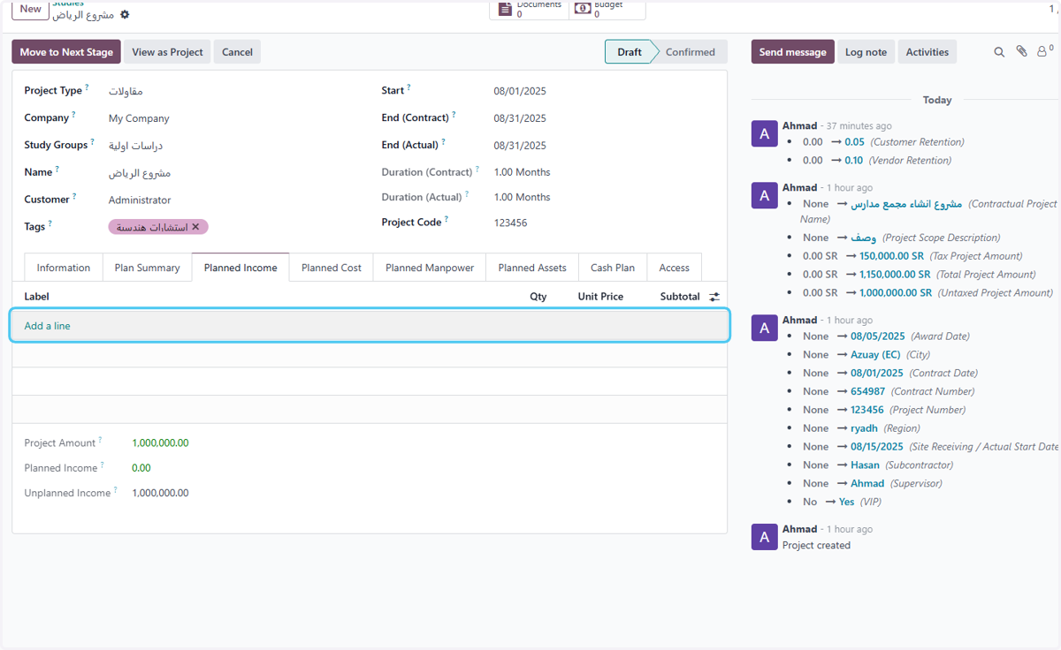Click Send message button
The width and height of the screenshot is (1061, 650).
792,52
